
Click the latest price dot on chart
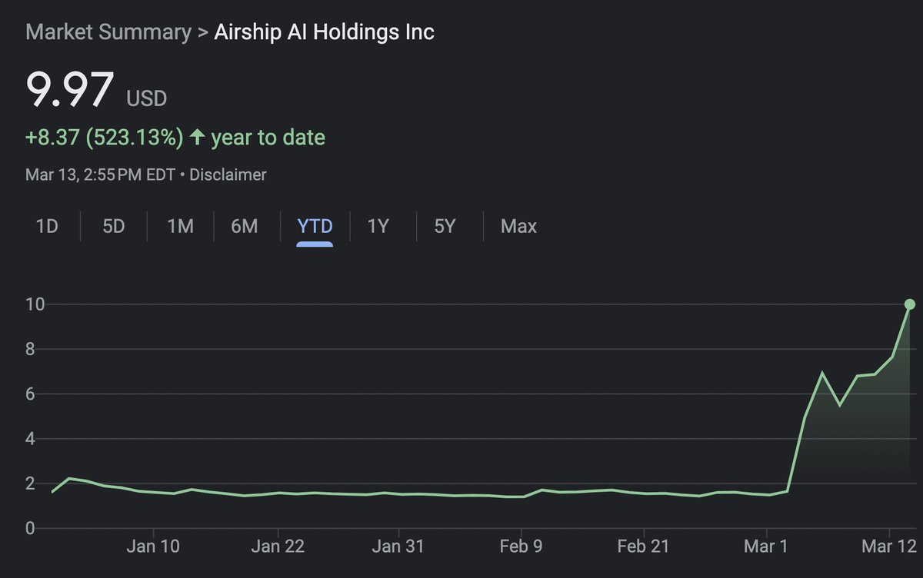[x=910, y=304]
